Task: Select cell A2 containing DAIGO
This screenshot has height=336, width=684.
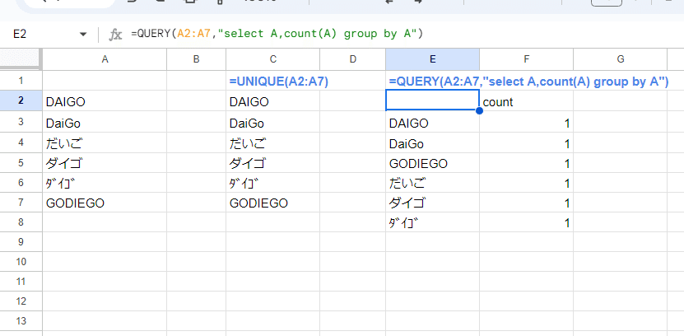Action: [105, 101]
